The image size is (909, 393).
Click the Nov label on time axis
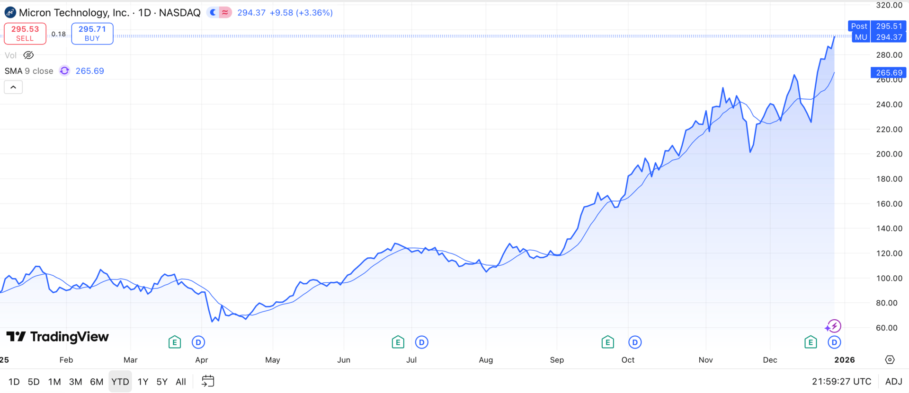(706, 360)
